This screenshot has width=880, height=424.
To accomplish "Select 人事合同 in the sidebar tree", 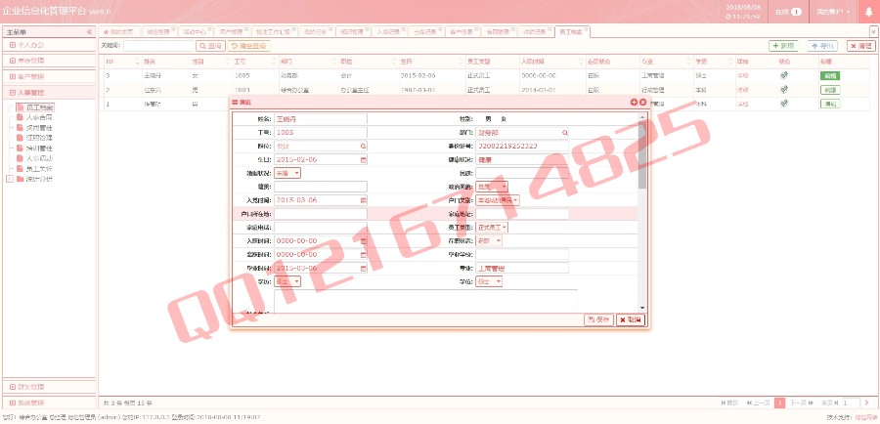I will click(x=39, y=118).
